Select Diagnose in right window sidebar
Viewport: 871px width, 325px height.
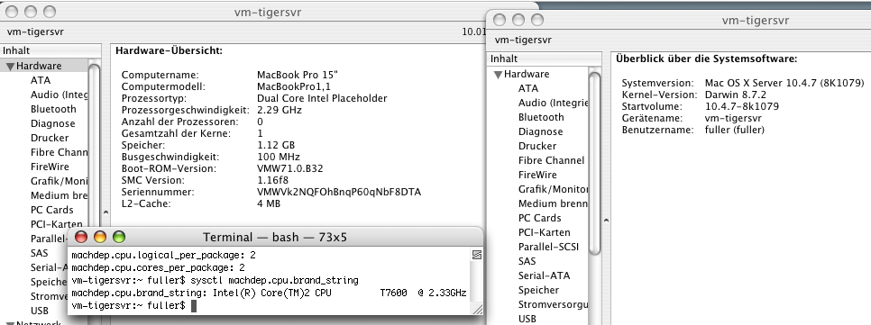click(x=540, y=131)
